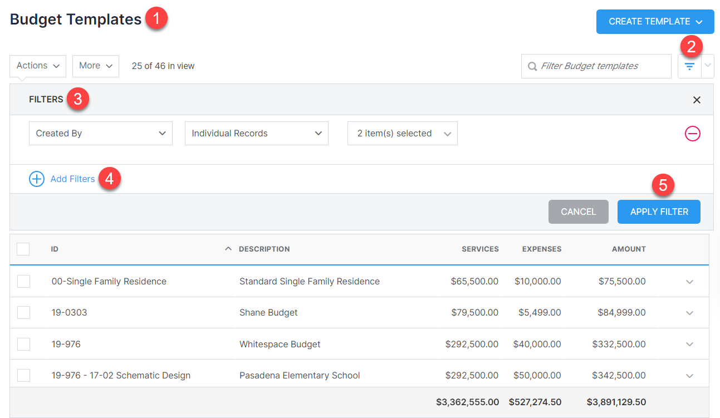This screenshot has height=418, width=720.
Task: Open the Individual Records dropdown
Action: pos(256,133)
